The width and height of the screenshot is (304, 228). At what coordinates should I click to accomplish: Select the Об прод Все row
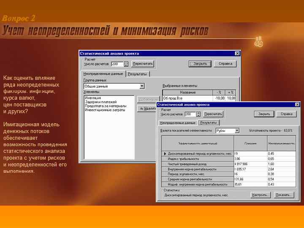click(199, 98)
